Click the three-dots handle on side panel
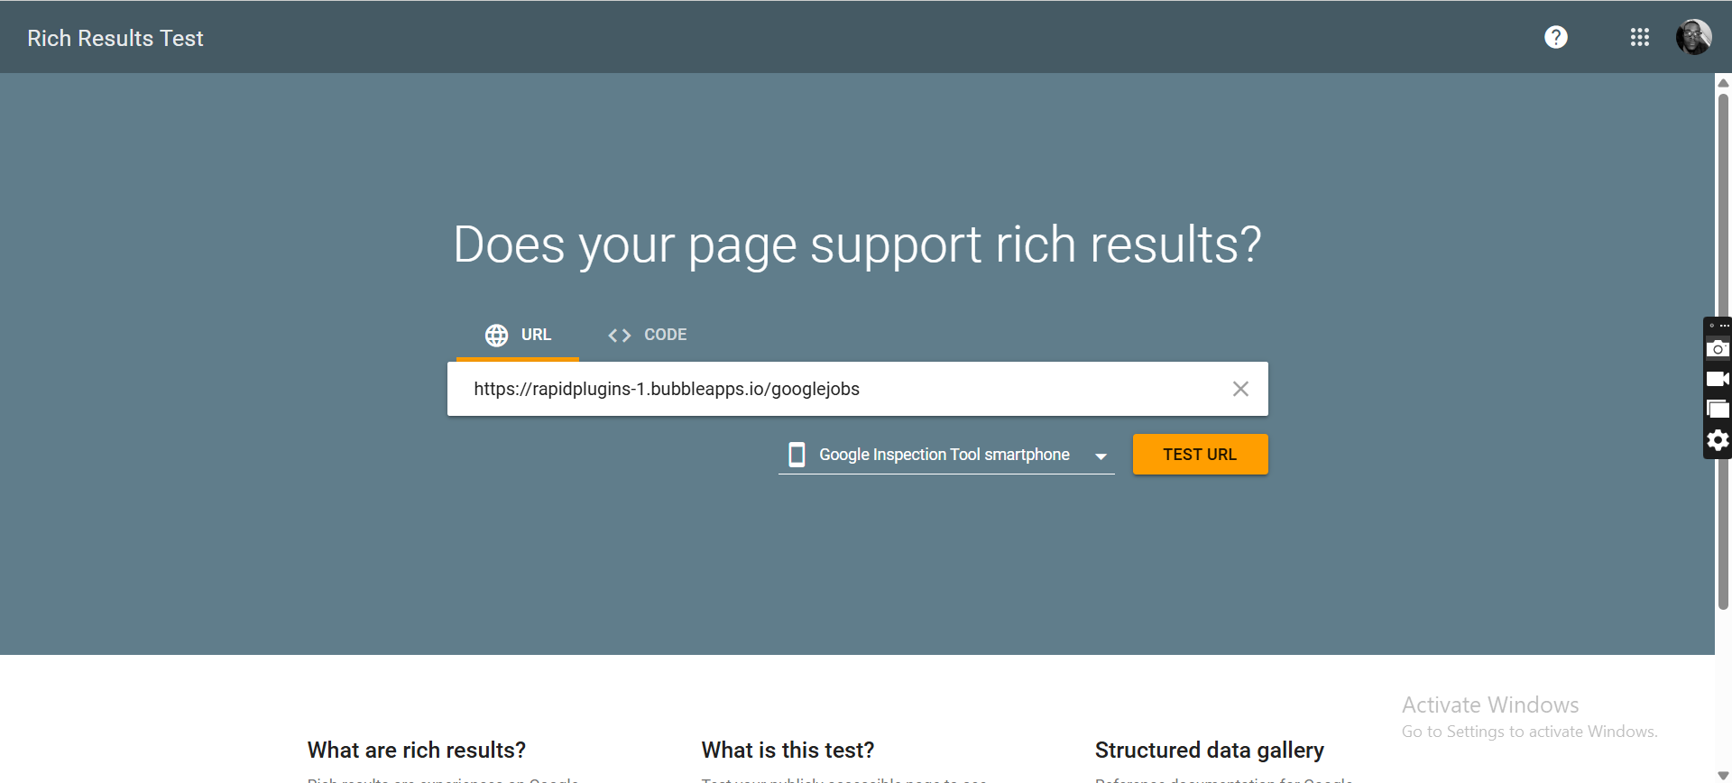Viewport: 1732px width, 783px height. 1724,326
